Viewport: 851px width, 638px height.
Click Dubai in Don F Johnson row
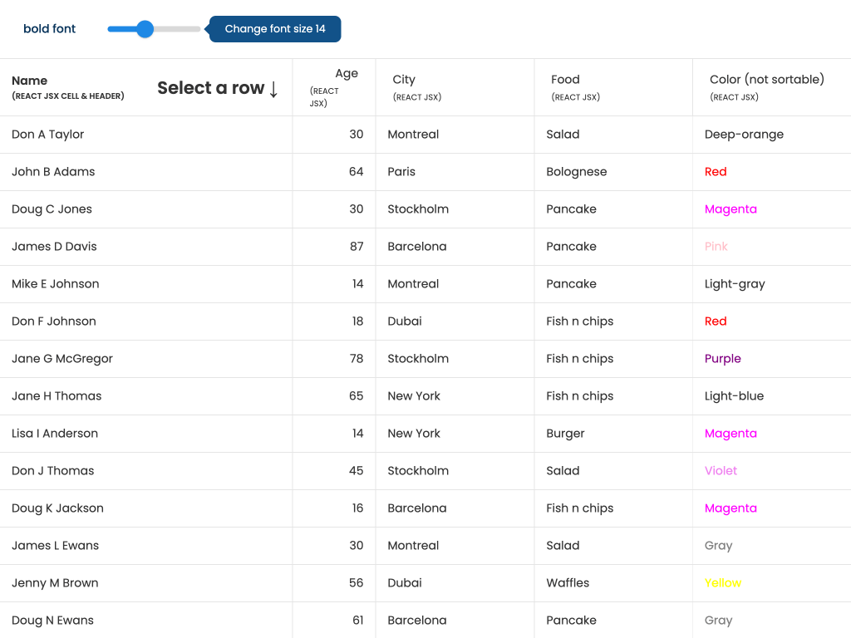(x=405, y=321)
